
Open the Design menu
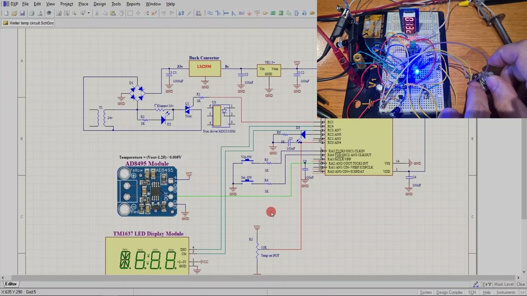pos(100,4)
